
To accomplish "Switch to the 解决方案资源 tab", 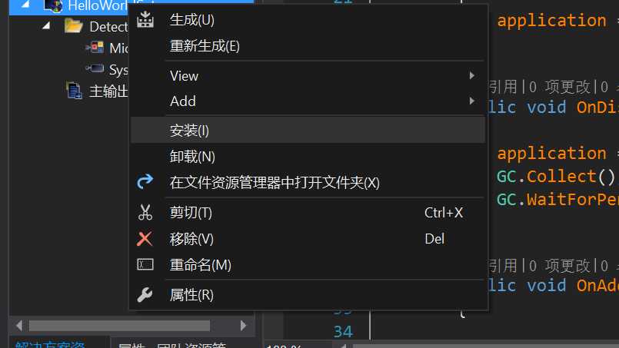I will tap(50, 344).
